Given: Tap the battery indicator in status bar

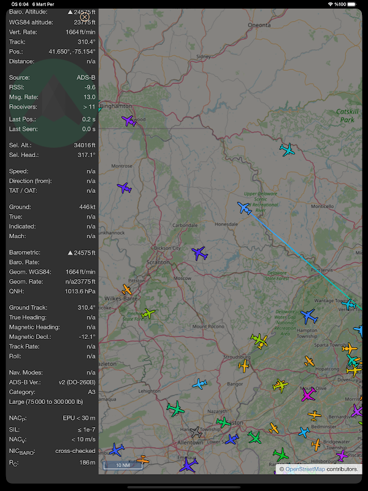Looking at the screenshot, I should click(351, 4).
